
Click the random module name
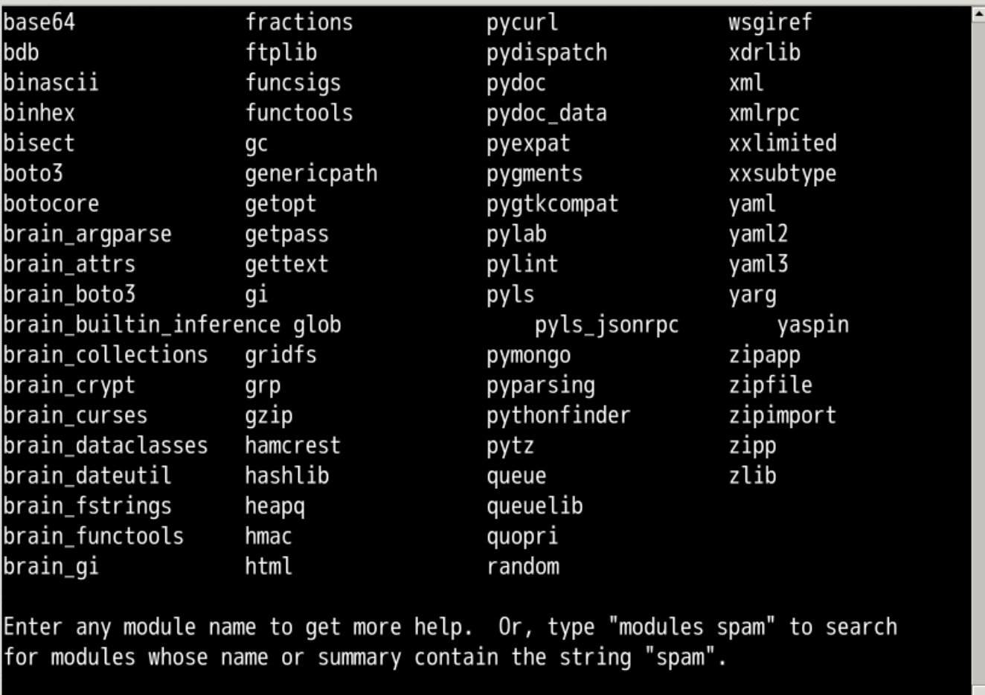click(x=522, y=566)
